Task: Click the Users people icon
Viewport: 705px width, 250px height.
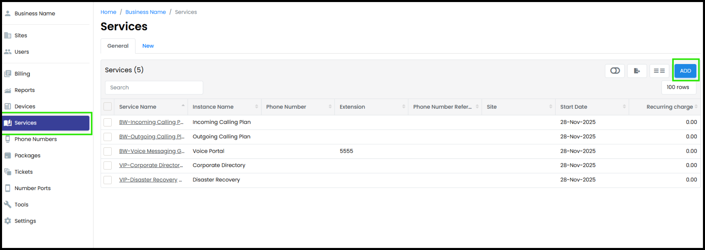Action: click(x=7, y=52)
